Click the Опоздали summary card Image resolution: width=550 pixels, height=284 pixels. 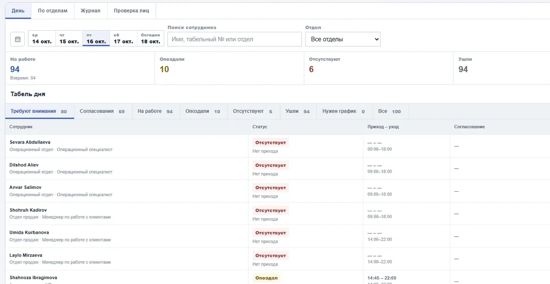coord(229,68)
